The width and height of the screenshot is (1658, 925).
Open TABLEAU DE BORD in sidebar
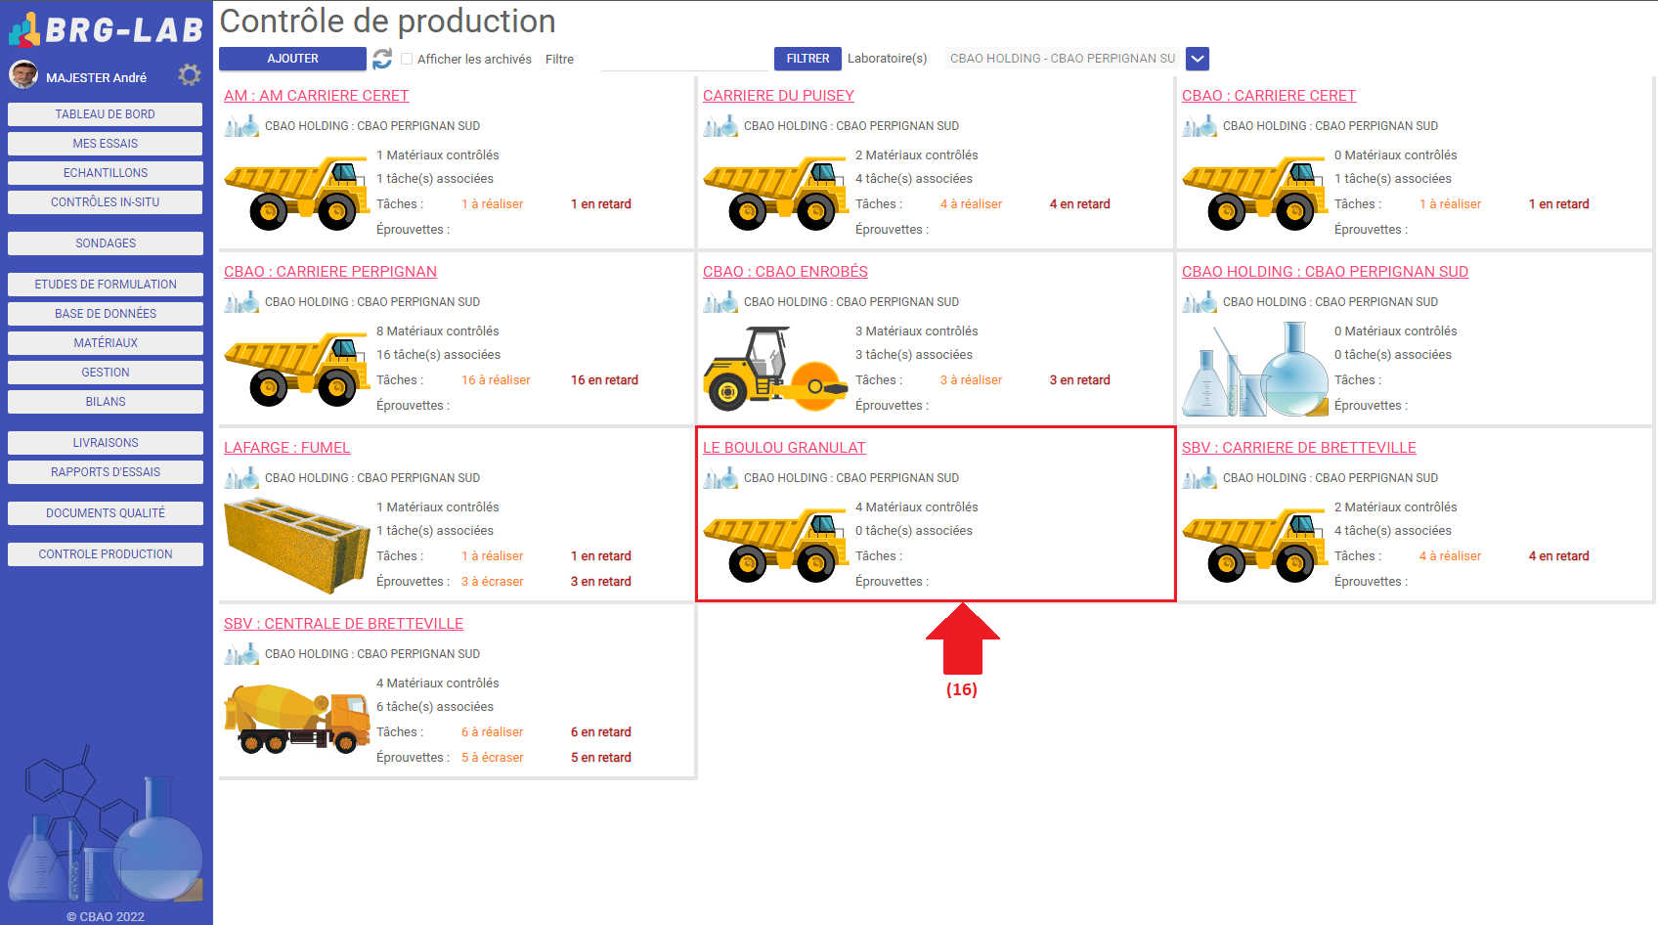pyautogui.click(x=106, y=114)
